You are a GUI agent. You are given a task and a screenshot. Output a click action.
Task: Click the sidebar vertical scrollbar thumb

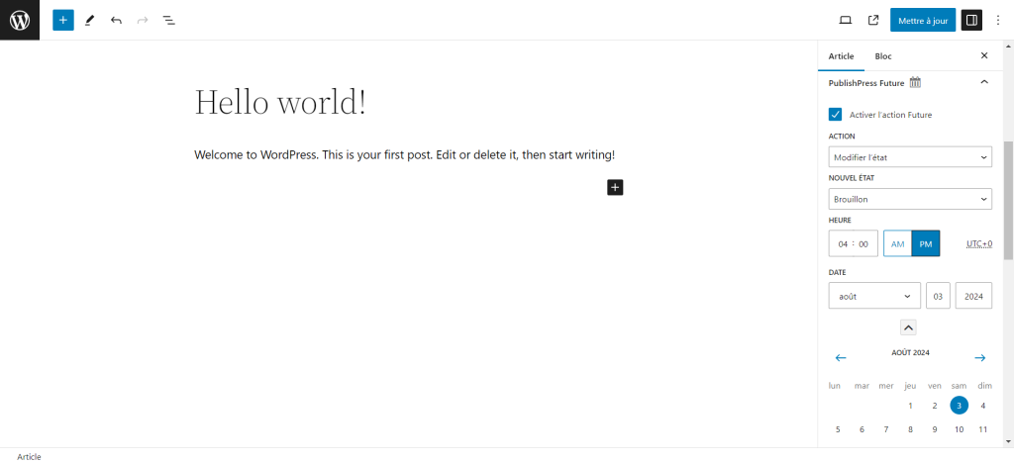(1008, 200)
